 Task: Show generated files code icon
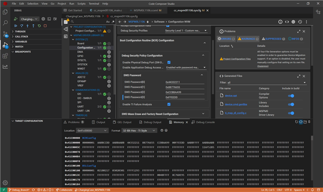287,22
